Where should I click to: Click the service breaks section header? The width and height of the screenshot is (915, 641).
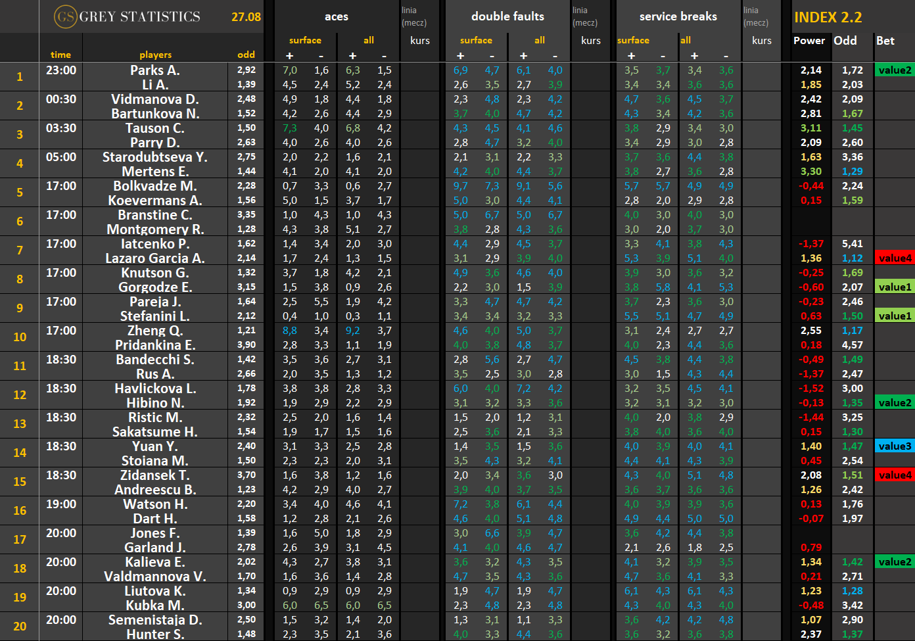click(x=678, y=16)
